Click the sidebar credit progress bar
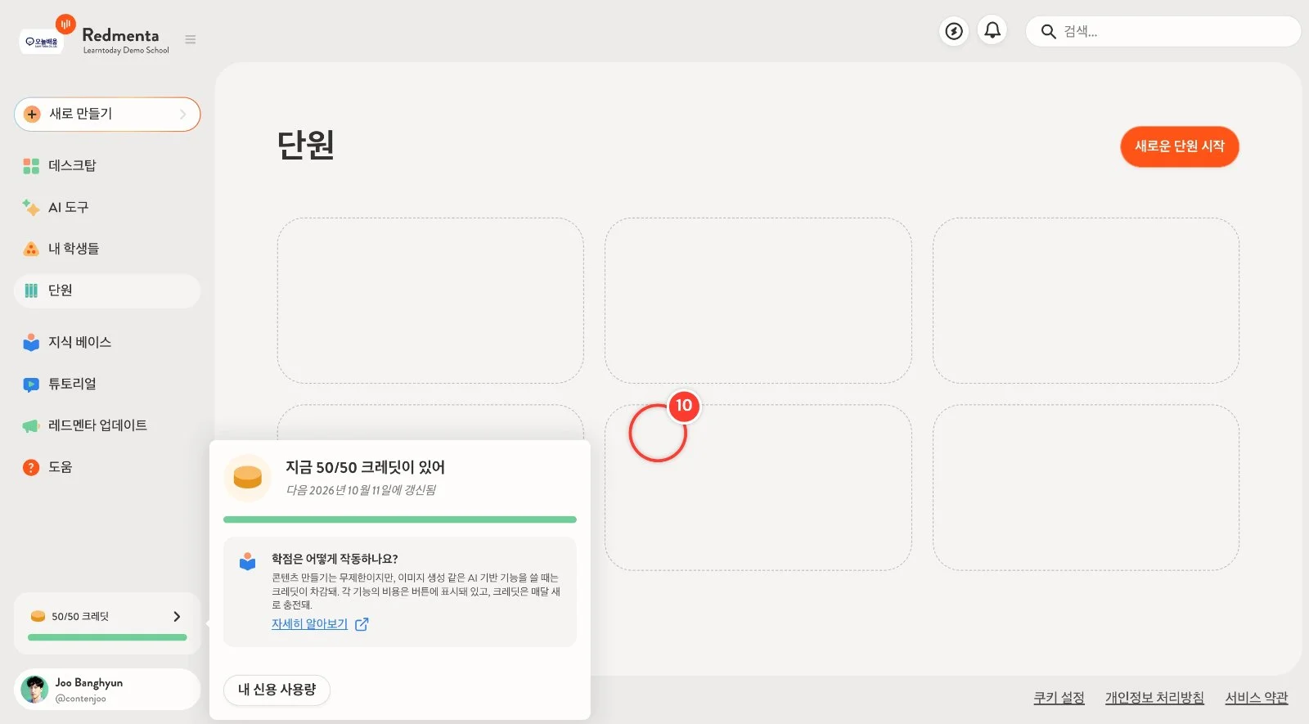Image resolution: width=1309 pixels, height=724 pixels. (107, 637)
